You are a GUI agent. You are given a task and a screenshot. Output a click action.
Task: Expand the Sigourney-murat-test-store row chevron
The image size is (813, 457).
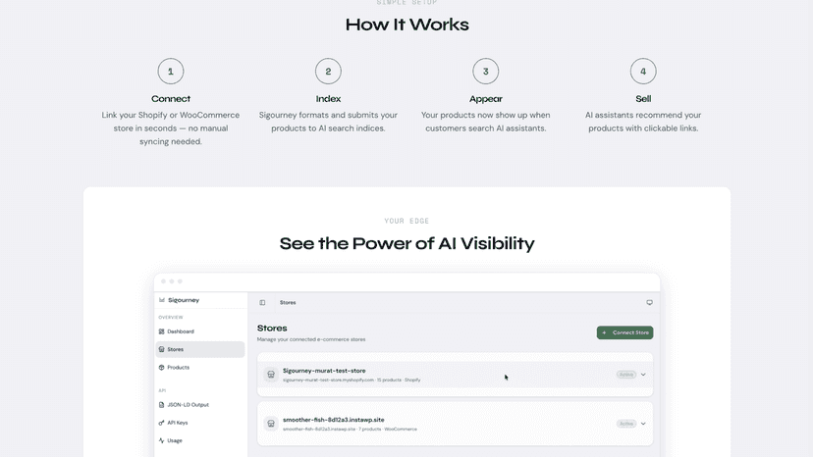(x=643, y=375)
